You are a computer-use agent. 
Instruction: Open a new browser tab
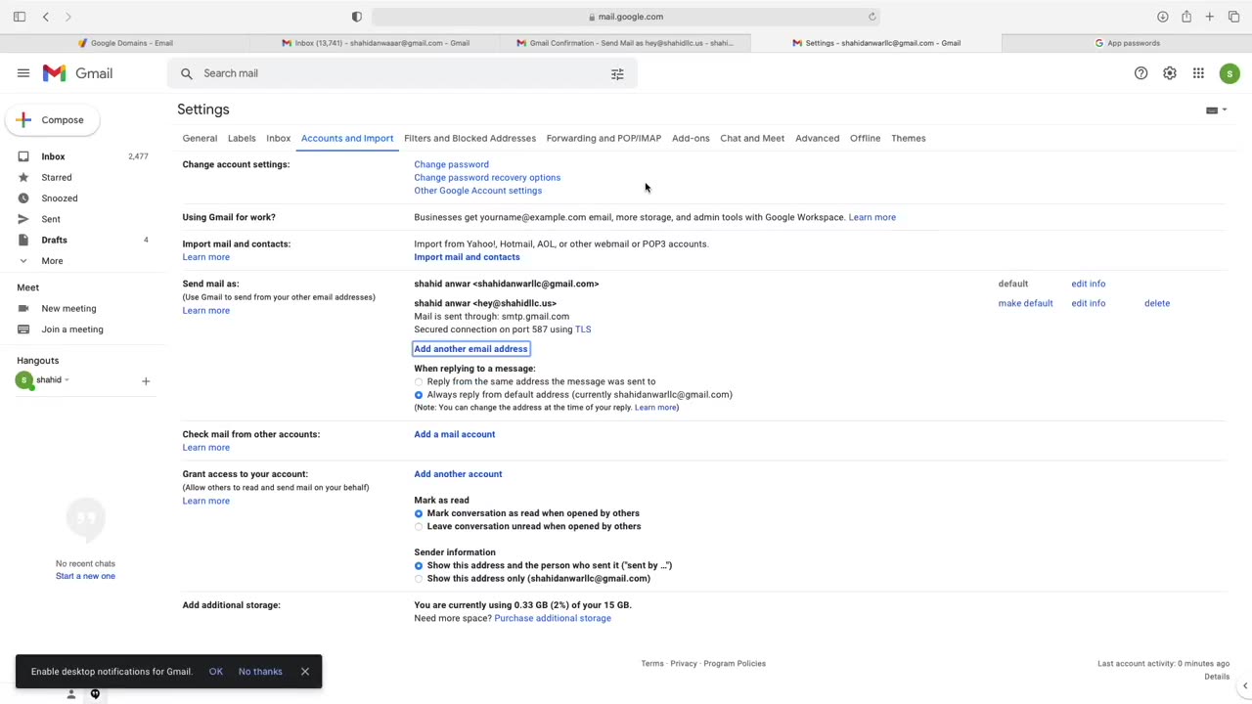pyautogui.click(x=1210, y=17)
